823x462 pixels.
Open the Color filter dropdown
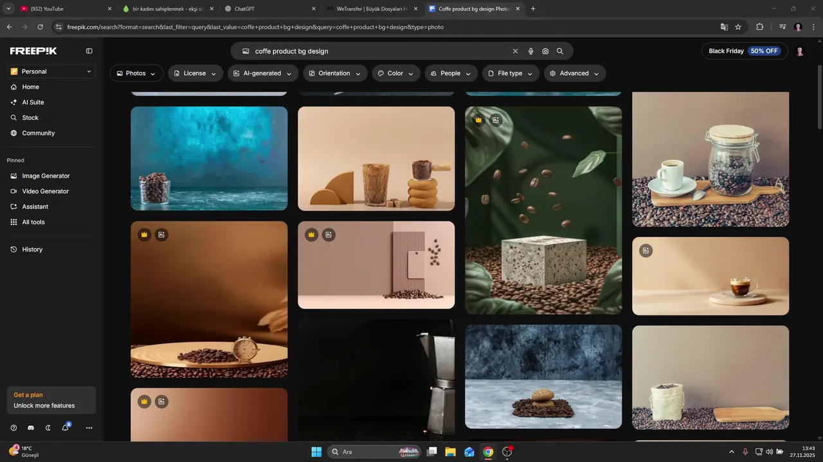pos(396,73)
